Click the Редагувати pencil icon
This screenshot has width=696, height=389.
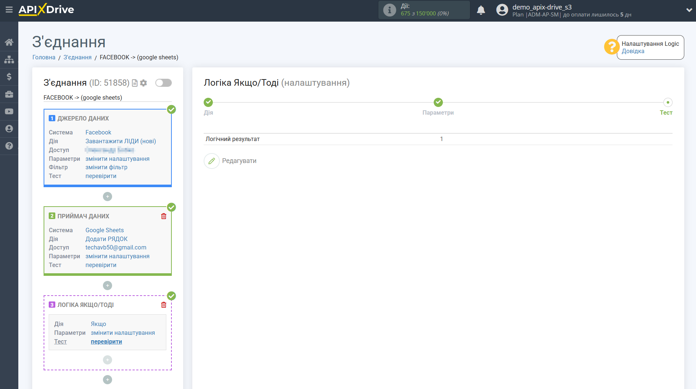pos(212,161)
